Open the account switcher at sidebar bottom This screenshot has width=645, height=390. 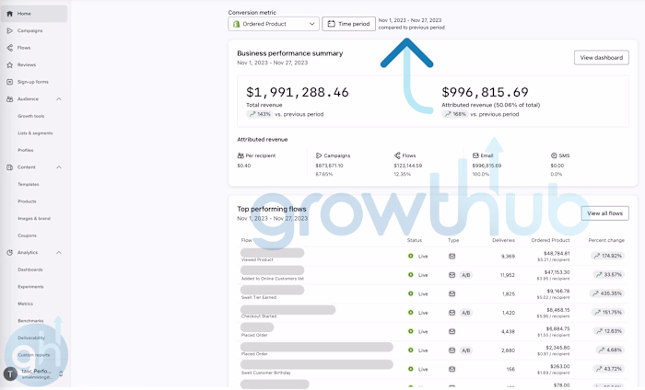(x=34, y=373)
